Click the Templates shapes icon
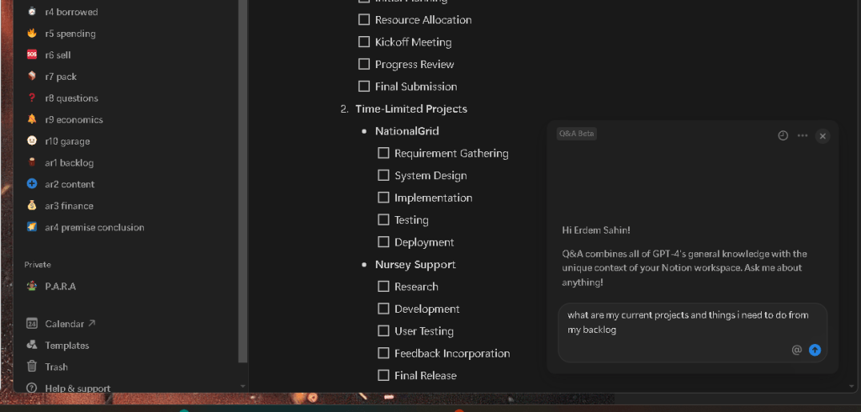 32,345
